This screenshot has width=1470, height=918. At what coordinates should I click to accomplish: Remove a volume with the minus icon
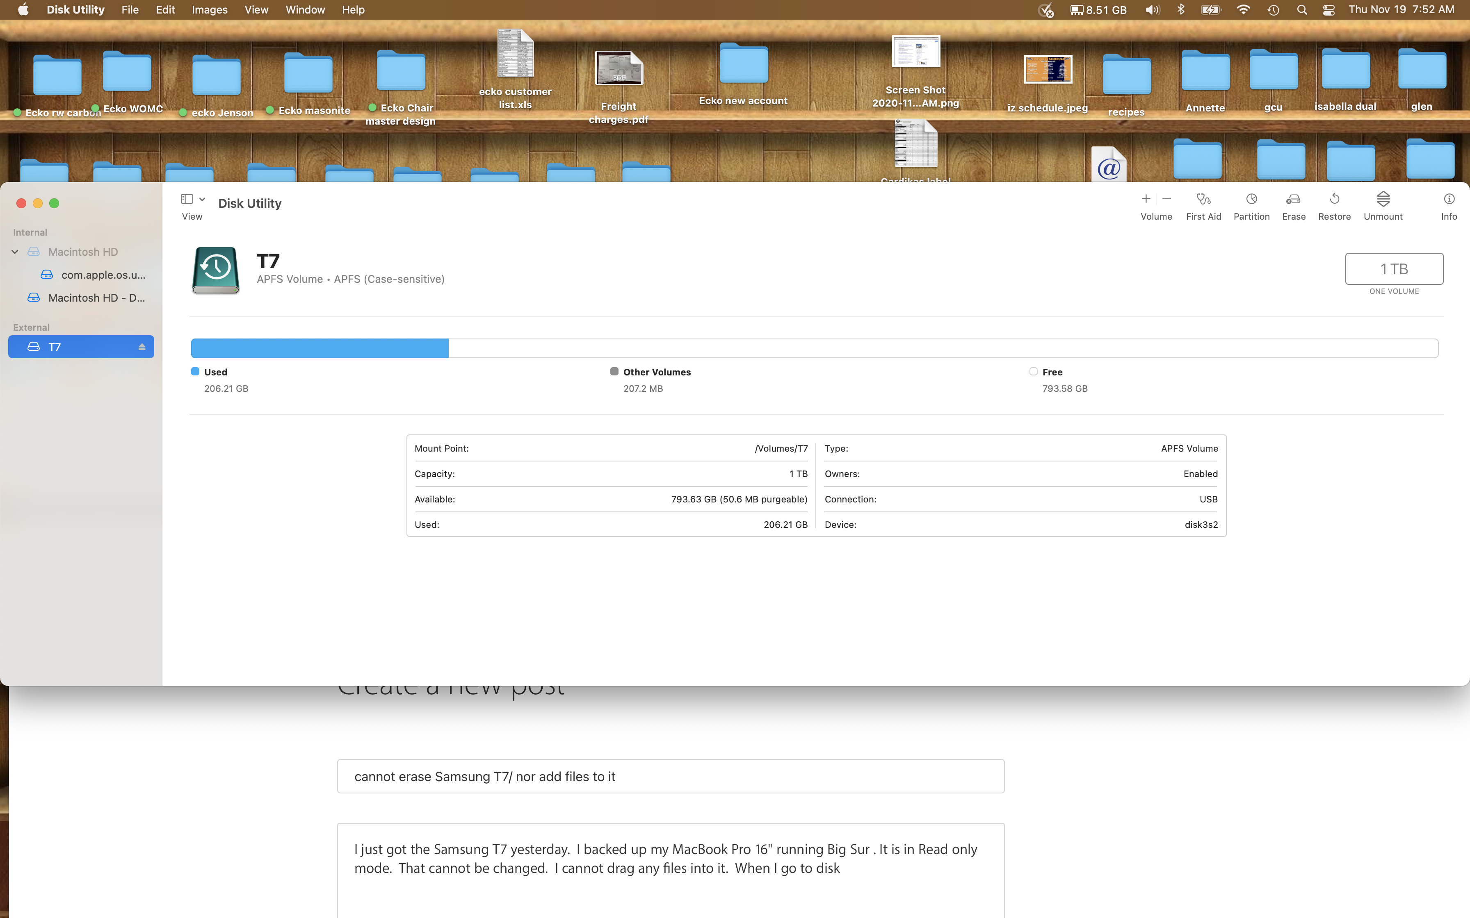pyautogui.click(x=1167, y=198)
